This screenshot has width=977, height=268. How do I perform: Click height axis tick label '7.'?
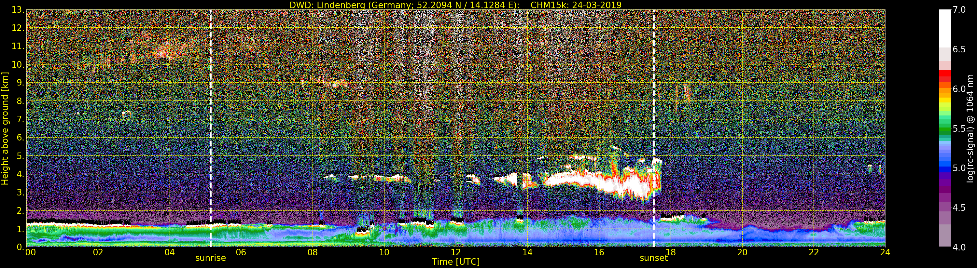pyautogui.click(x=20, y=119)
